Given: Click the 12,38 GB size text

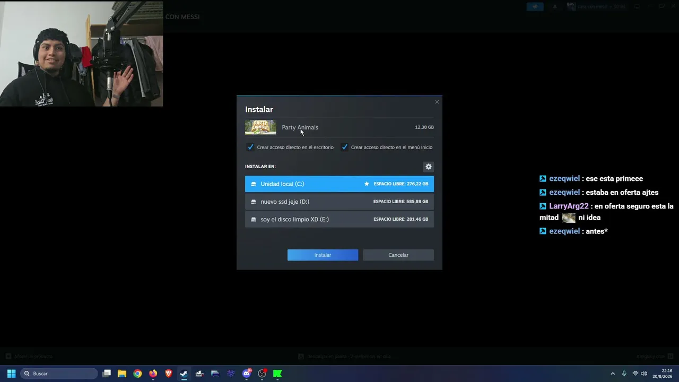Looking at the screenshot, I should pyautogui.click(x=424, y=127).
